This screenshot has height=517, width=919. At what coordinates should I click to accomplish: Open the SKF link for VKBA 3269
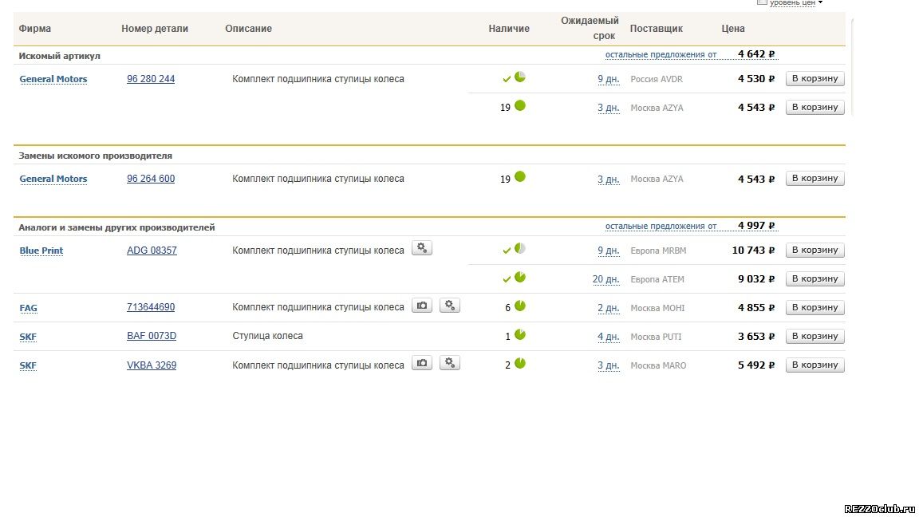[x=28, y=365]
